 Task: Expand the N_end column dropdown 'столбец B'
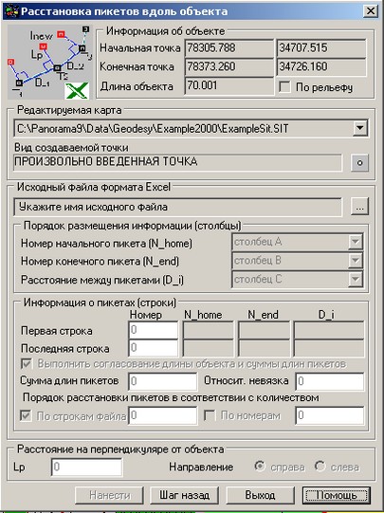pyautogui.click(x=356, y=261)
